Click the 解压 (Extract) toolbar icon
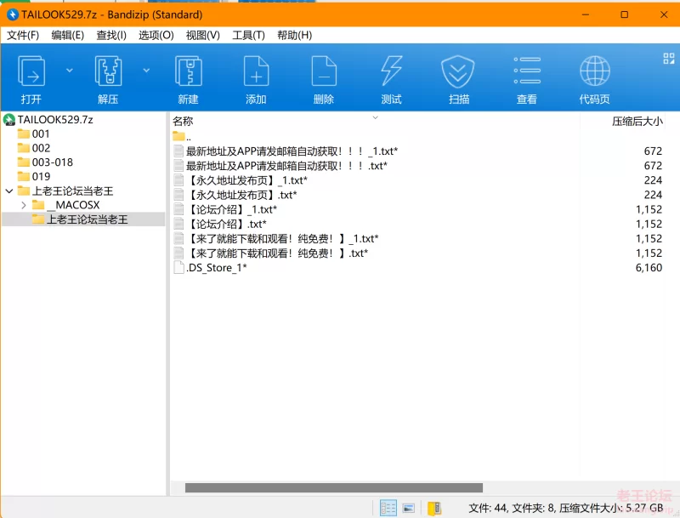680x518 pixels. pyautogui.click(x=107, y=73)
